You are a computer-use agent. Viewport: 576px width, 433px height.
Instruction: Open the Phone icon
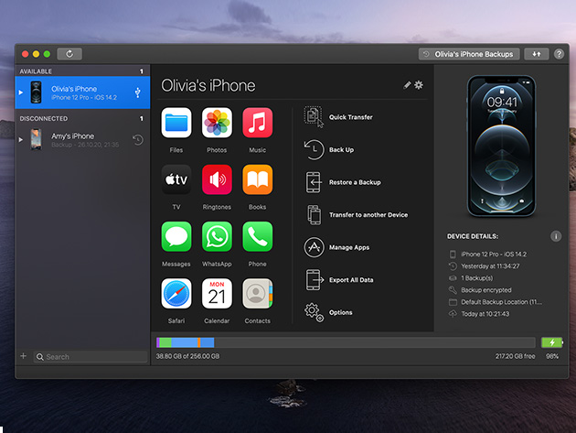(x=258, y=236)
